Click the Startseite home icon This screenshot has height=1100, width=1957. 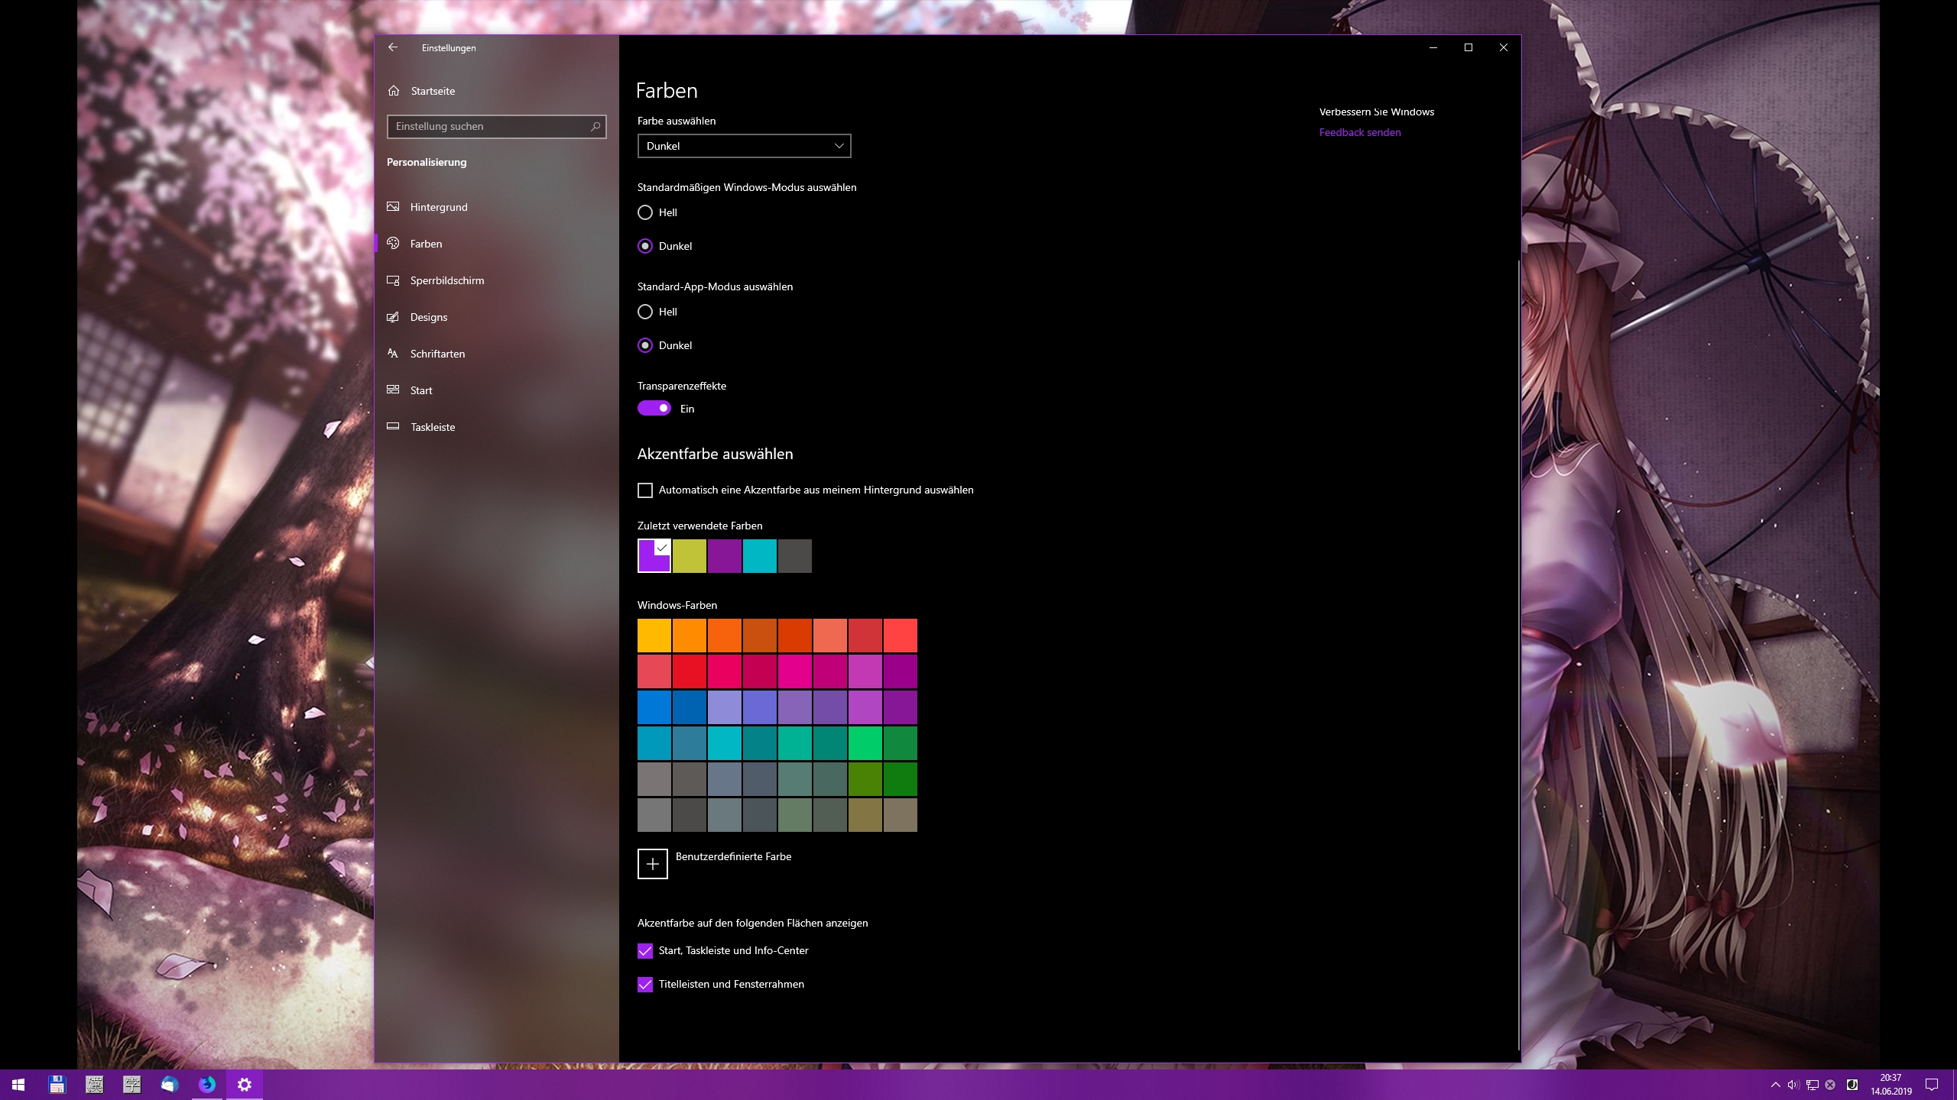(x=394, y=91)
